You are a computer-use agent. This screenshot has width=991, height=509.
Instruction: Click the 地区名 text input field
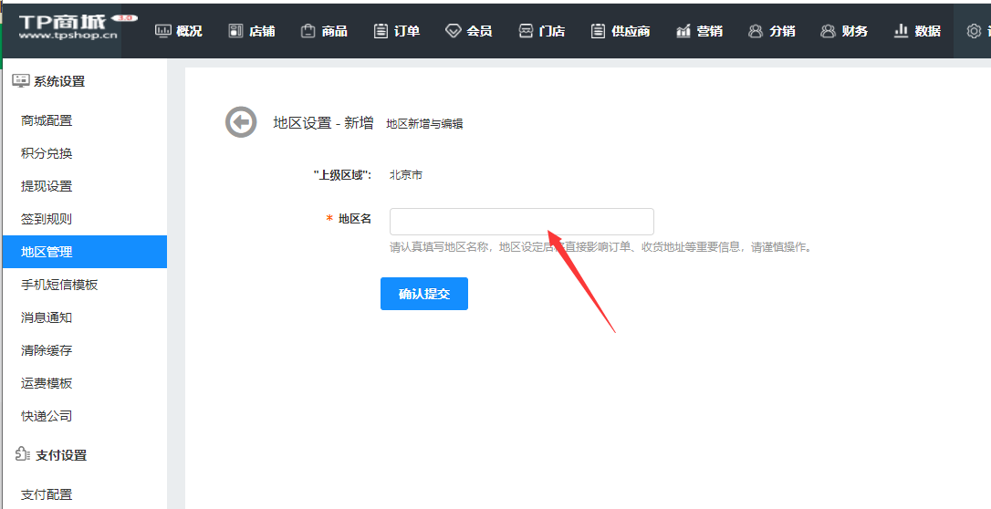[521, 222]
